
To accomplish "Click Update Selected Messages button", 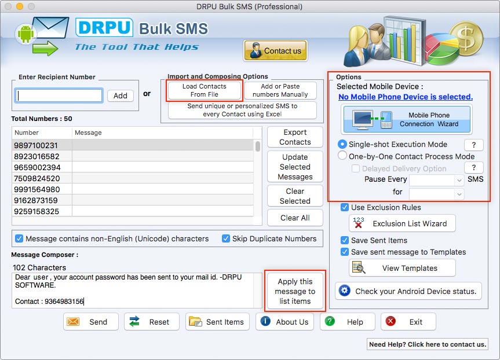I will pos(295,167).
